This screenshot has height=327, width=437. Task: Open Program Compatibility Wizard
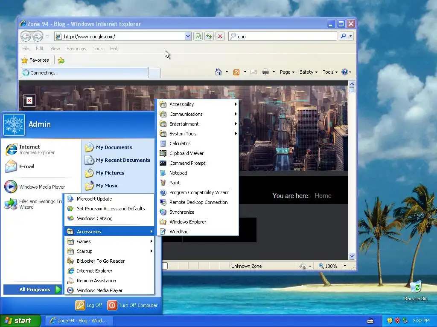click(x=198, y=192)
